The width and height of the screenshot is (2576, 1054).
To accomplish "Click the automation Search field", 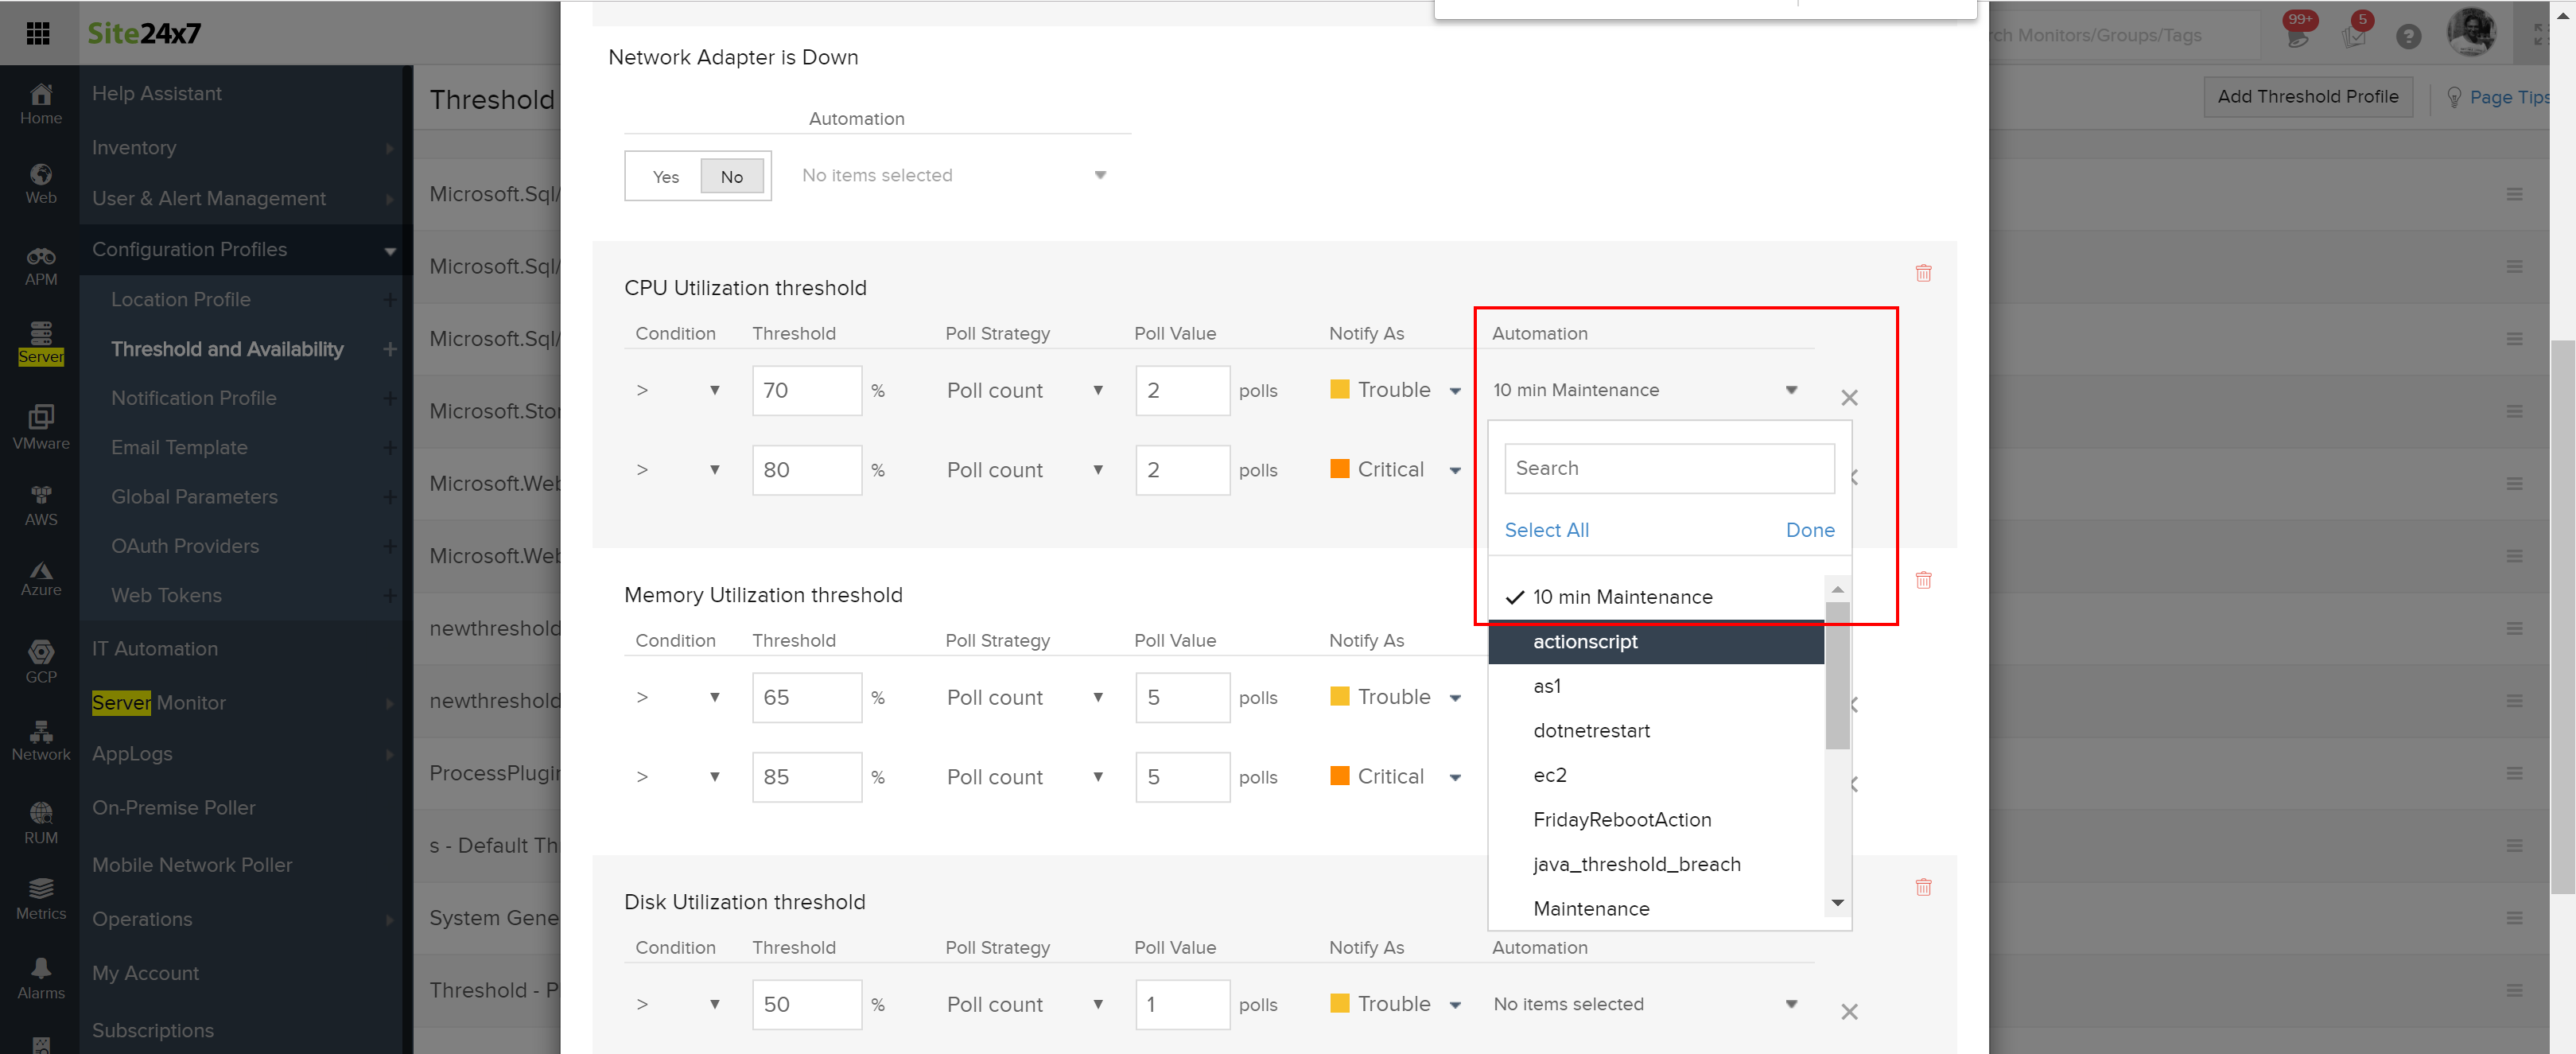I will tap(1668, 468).
